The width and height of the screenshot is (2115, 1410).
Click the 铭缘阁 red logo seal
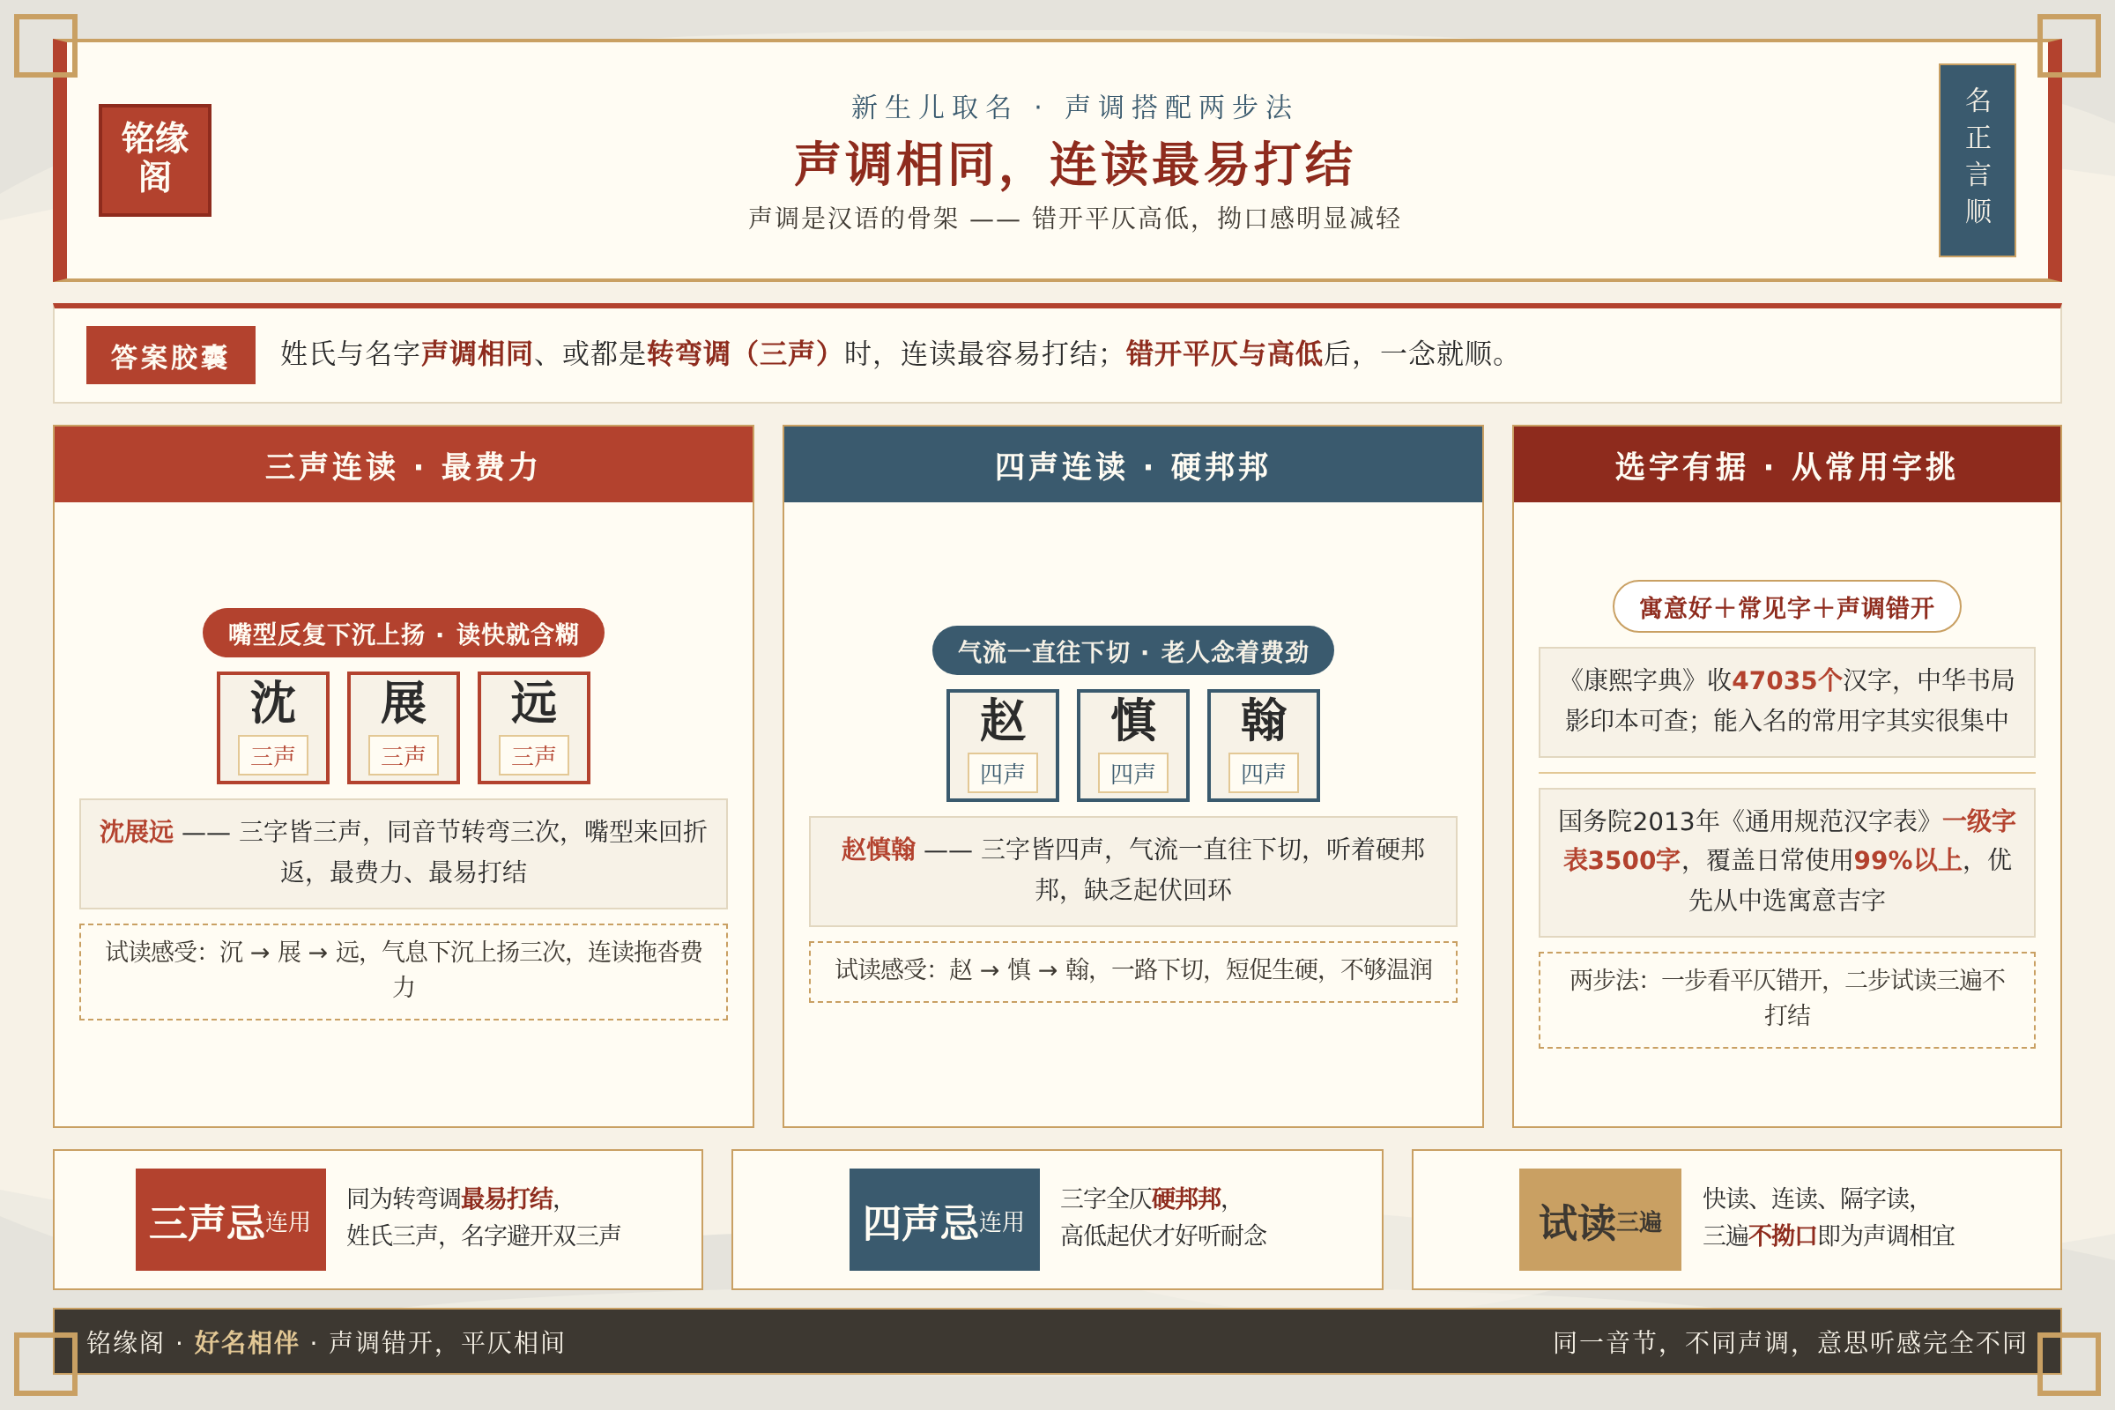tap(155, 160)
